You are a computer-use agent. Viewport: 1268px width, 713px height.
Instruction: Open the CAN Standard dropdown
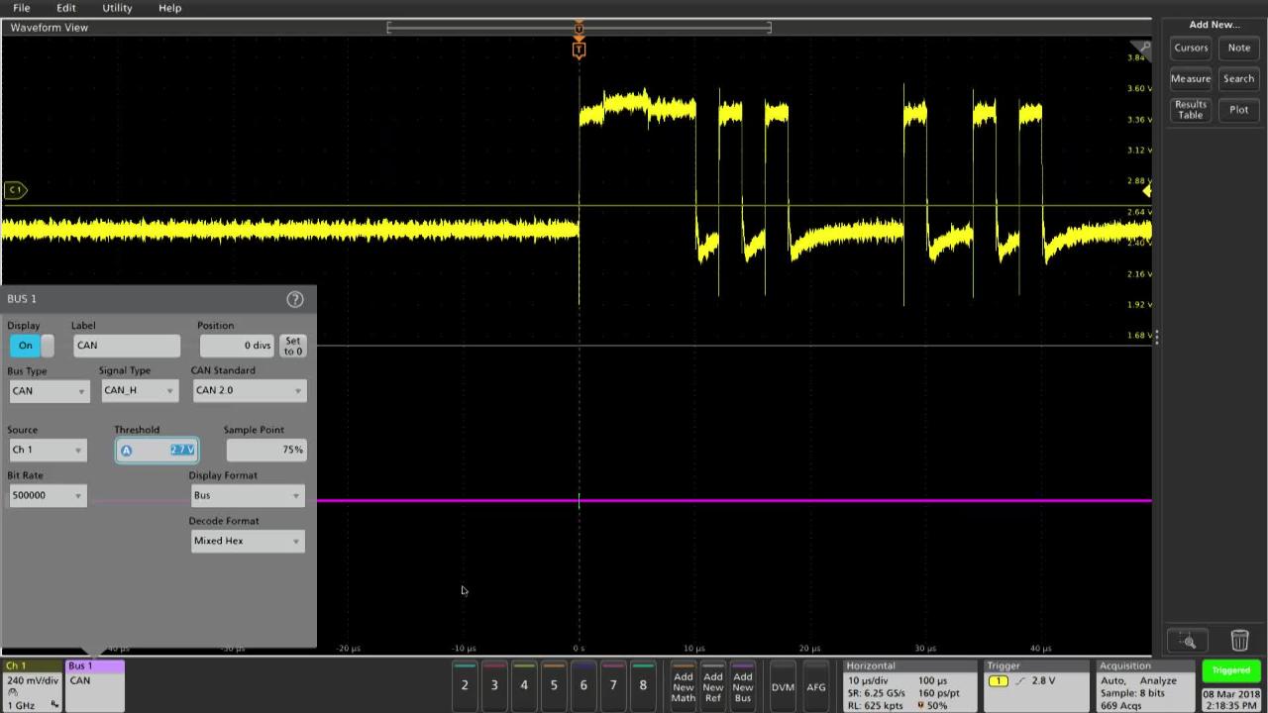tap(248, 389)
